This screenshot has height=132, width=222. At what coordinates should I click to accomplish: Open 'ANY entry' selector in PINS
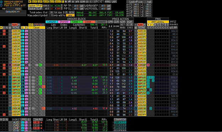point(158,22)
